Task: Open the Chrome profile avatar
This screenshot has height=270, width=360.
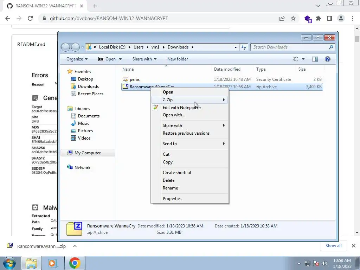Action: [x=341, y=18]
